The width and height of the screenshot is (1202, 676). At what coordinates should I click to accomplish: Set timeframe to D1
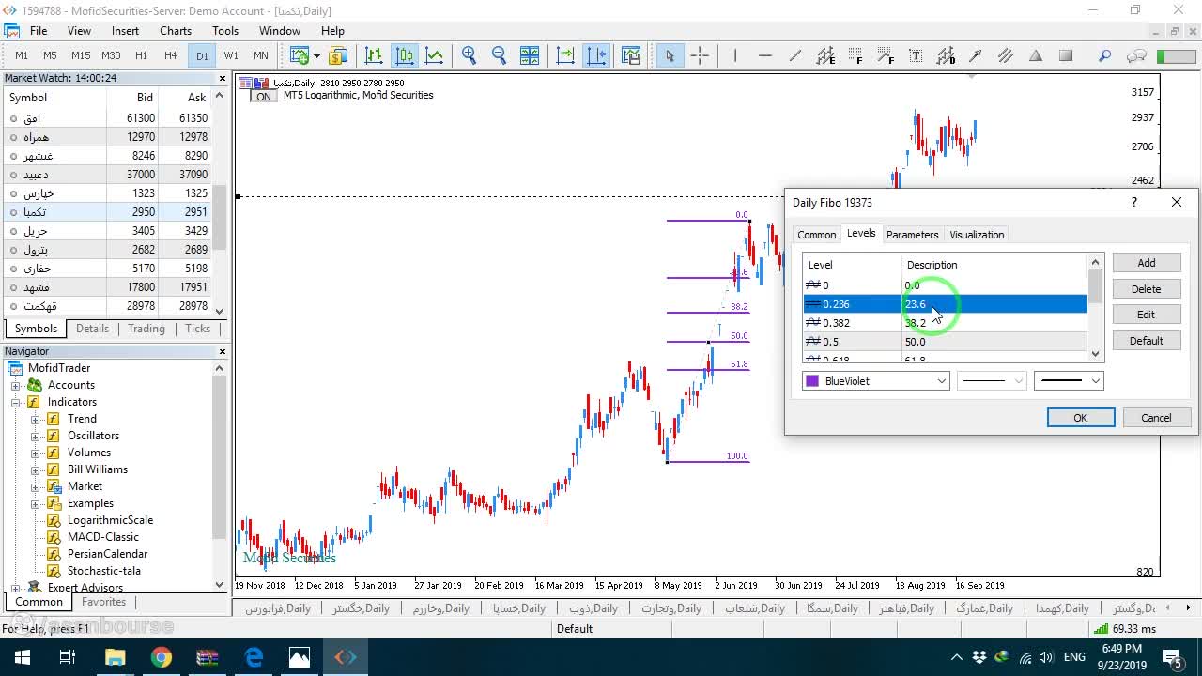202,55
